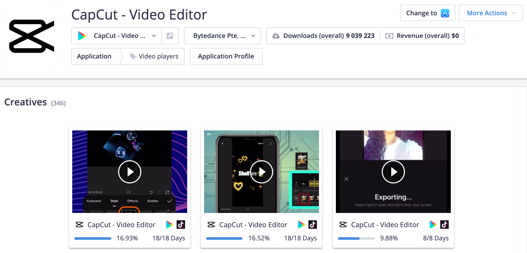Click the large CapCut app logo
This screenshot has height=253, width=527.
32,36
